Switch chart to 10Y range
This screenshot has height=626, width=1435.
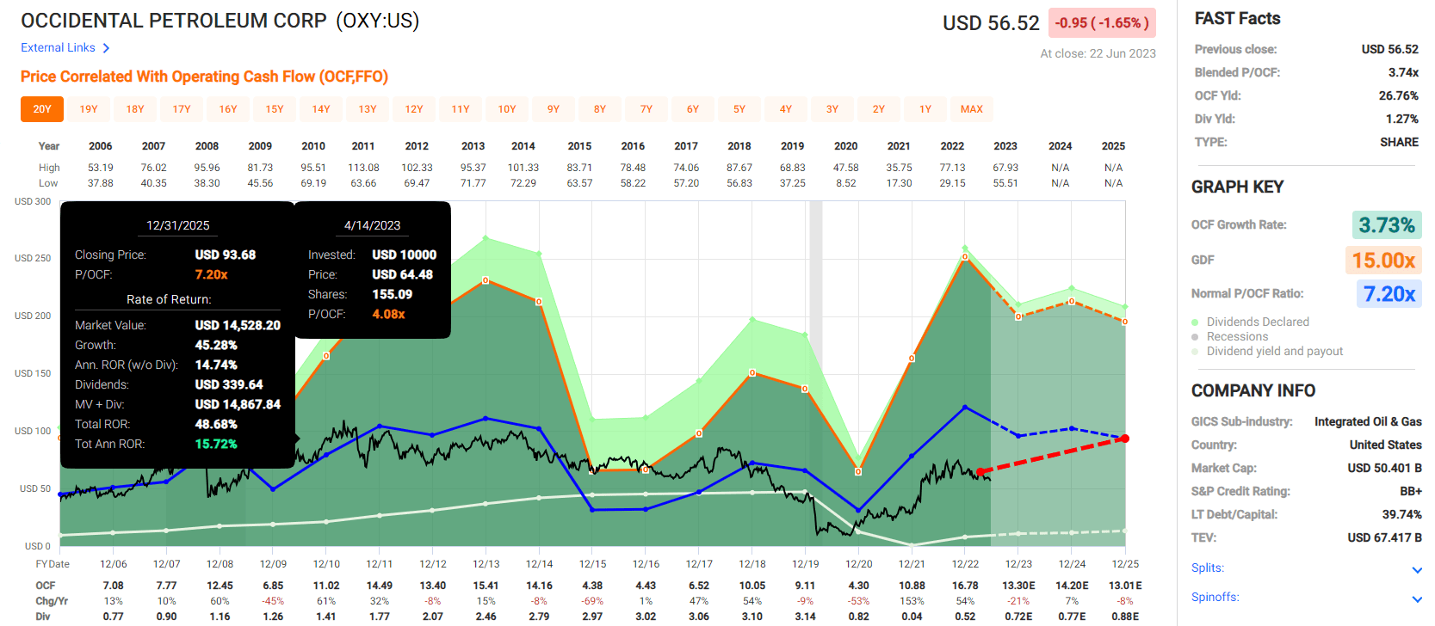pyautogui.click(x=507, y=109)
